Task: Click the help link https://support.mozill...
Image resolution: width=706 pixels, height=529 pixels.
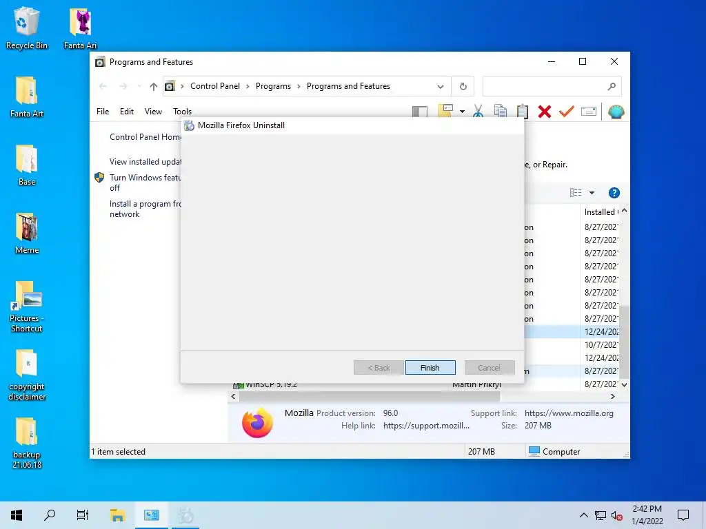Action: tap(426, 426)
